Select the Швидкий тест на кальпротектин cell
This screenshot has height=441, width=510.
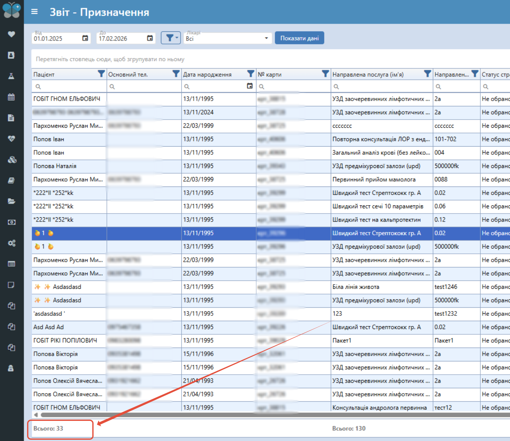point(382,220)
